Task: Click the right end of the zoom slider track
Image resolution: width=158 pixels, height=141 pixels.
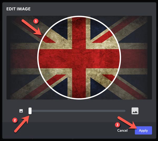Action: pyautogui.click(x=125, y=111)
